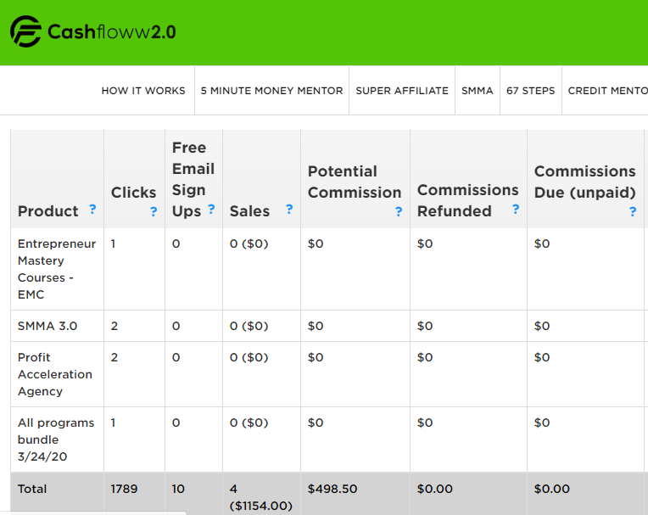The image size is (648, 515).
Task: Select total sales 4 ($1154.00)
Action: tap(260, 497)
